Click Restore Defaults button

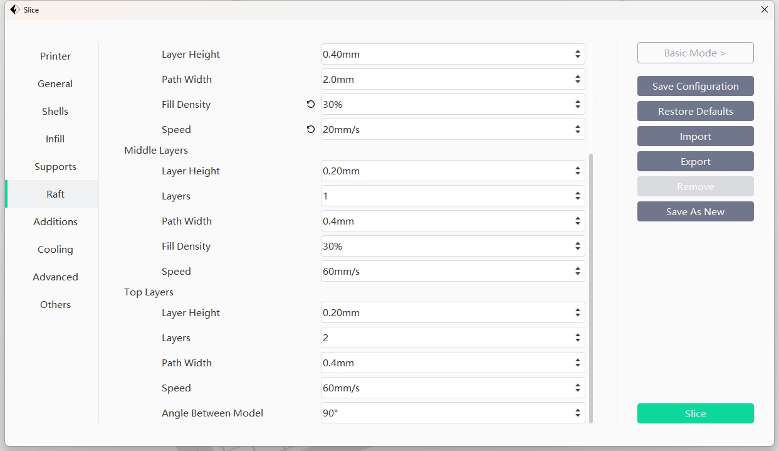(x=695, y=112)
